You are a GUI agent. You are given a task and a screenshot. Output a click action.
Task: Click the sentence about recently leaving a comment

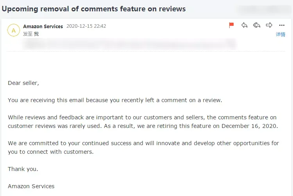click(115, 100)
